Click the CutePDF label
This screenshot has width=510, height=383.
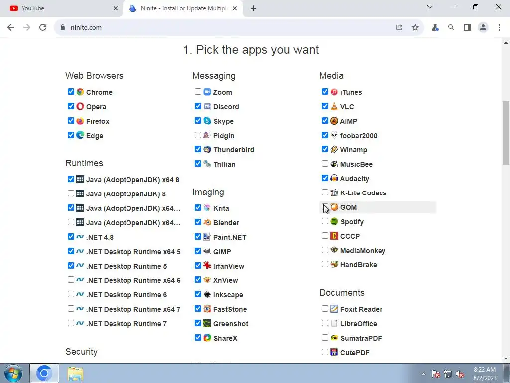point(355,353)
